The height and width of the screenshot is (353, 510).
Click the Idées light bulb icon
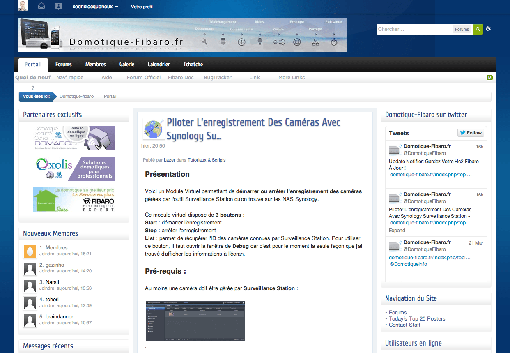tap(260, 41)
